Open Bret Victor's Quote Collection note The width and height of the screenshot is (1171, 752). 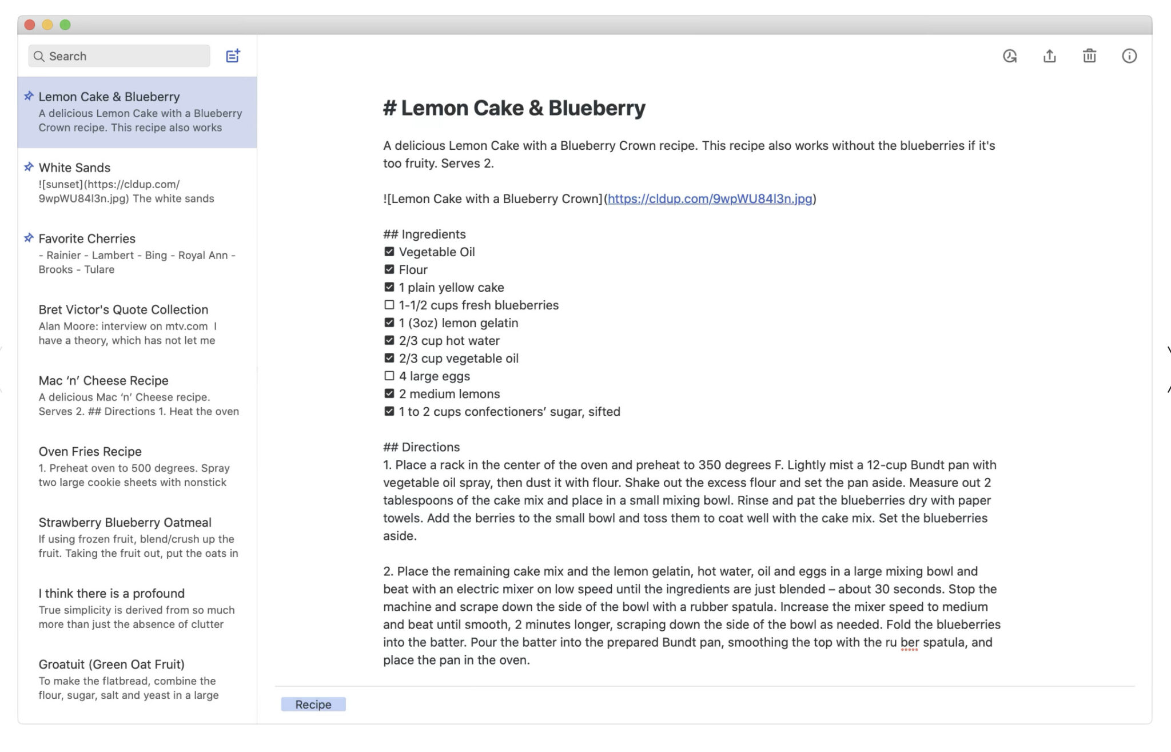123,309
